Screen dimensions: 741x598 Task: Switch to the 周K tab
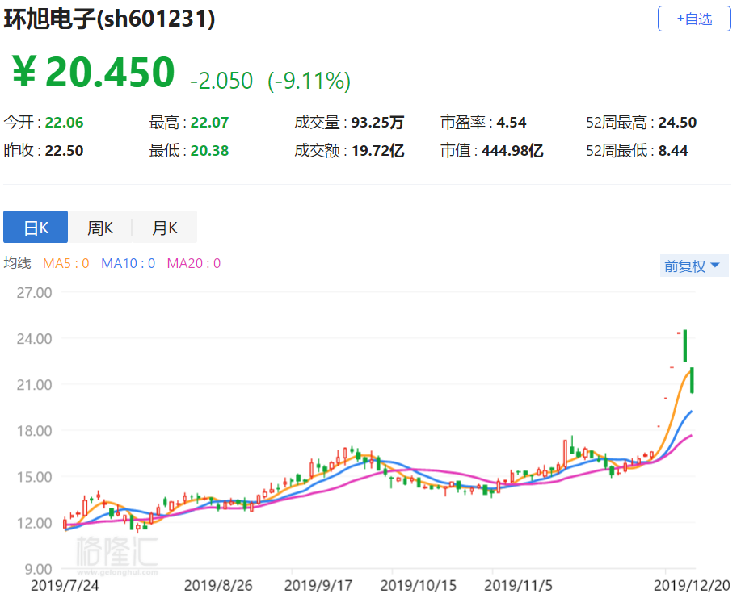pyautogui.click(x=99, y=227)
